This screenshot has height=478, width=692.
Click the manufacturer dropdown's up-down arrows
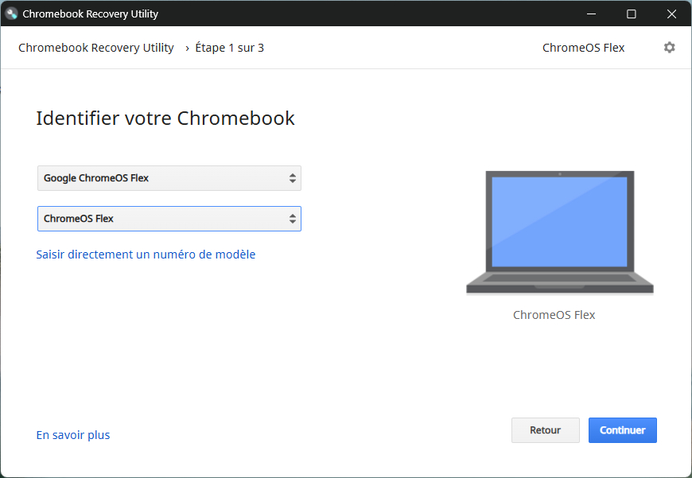tap(293, 178)
